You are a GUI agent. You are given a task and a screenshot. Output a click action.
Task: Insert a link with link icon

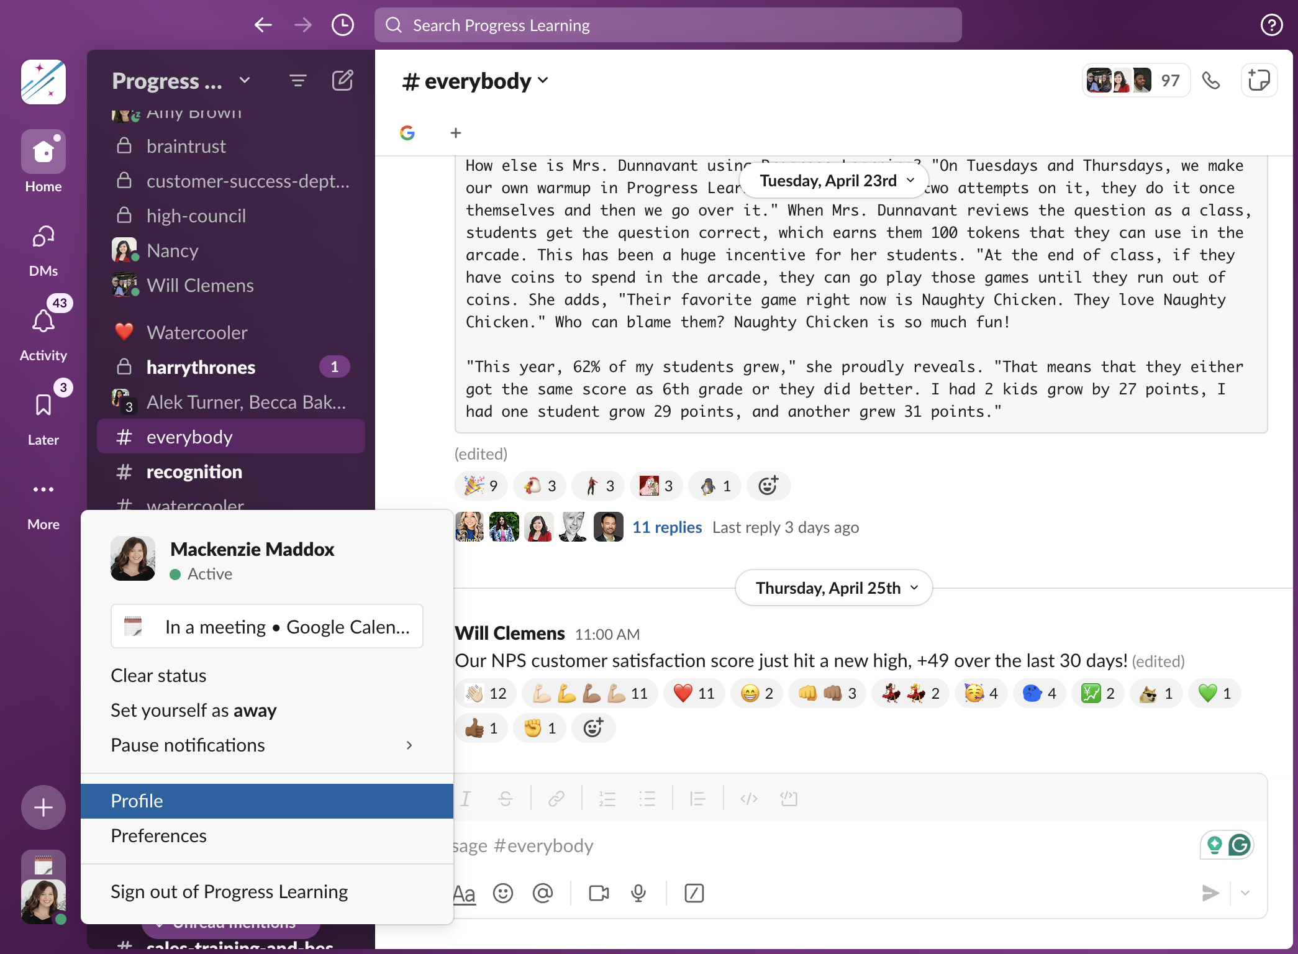pyautogui.click(x=556, y=798)
